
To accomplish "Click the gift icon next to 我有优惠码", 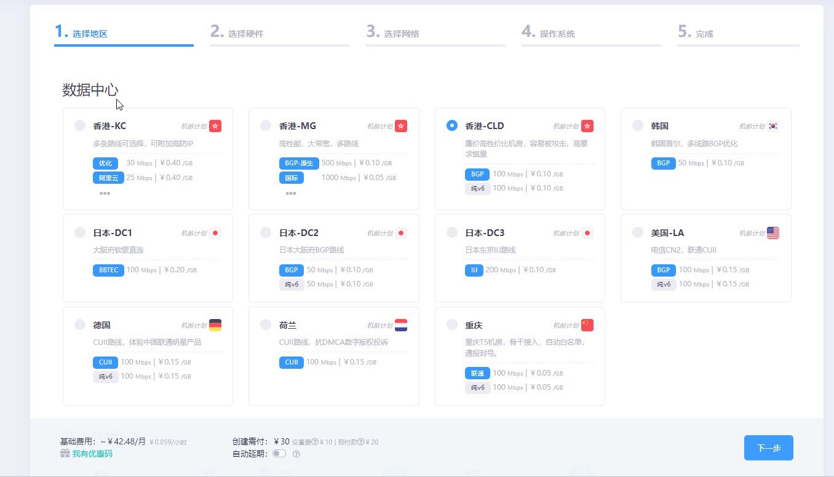I will [x=65, y=454].
